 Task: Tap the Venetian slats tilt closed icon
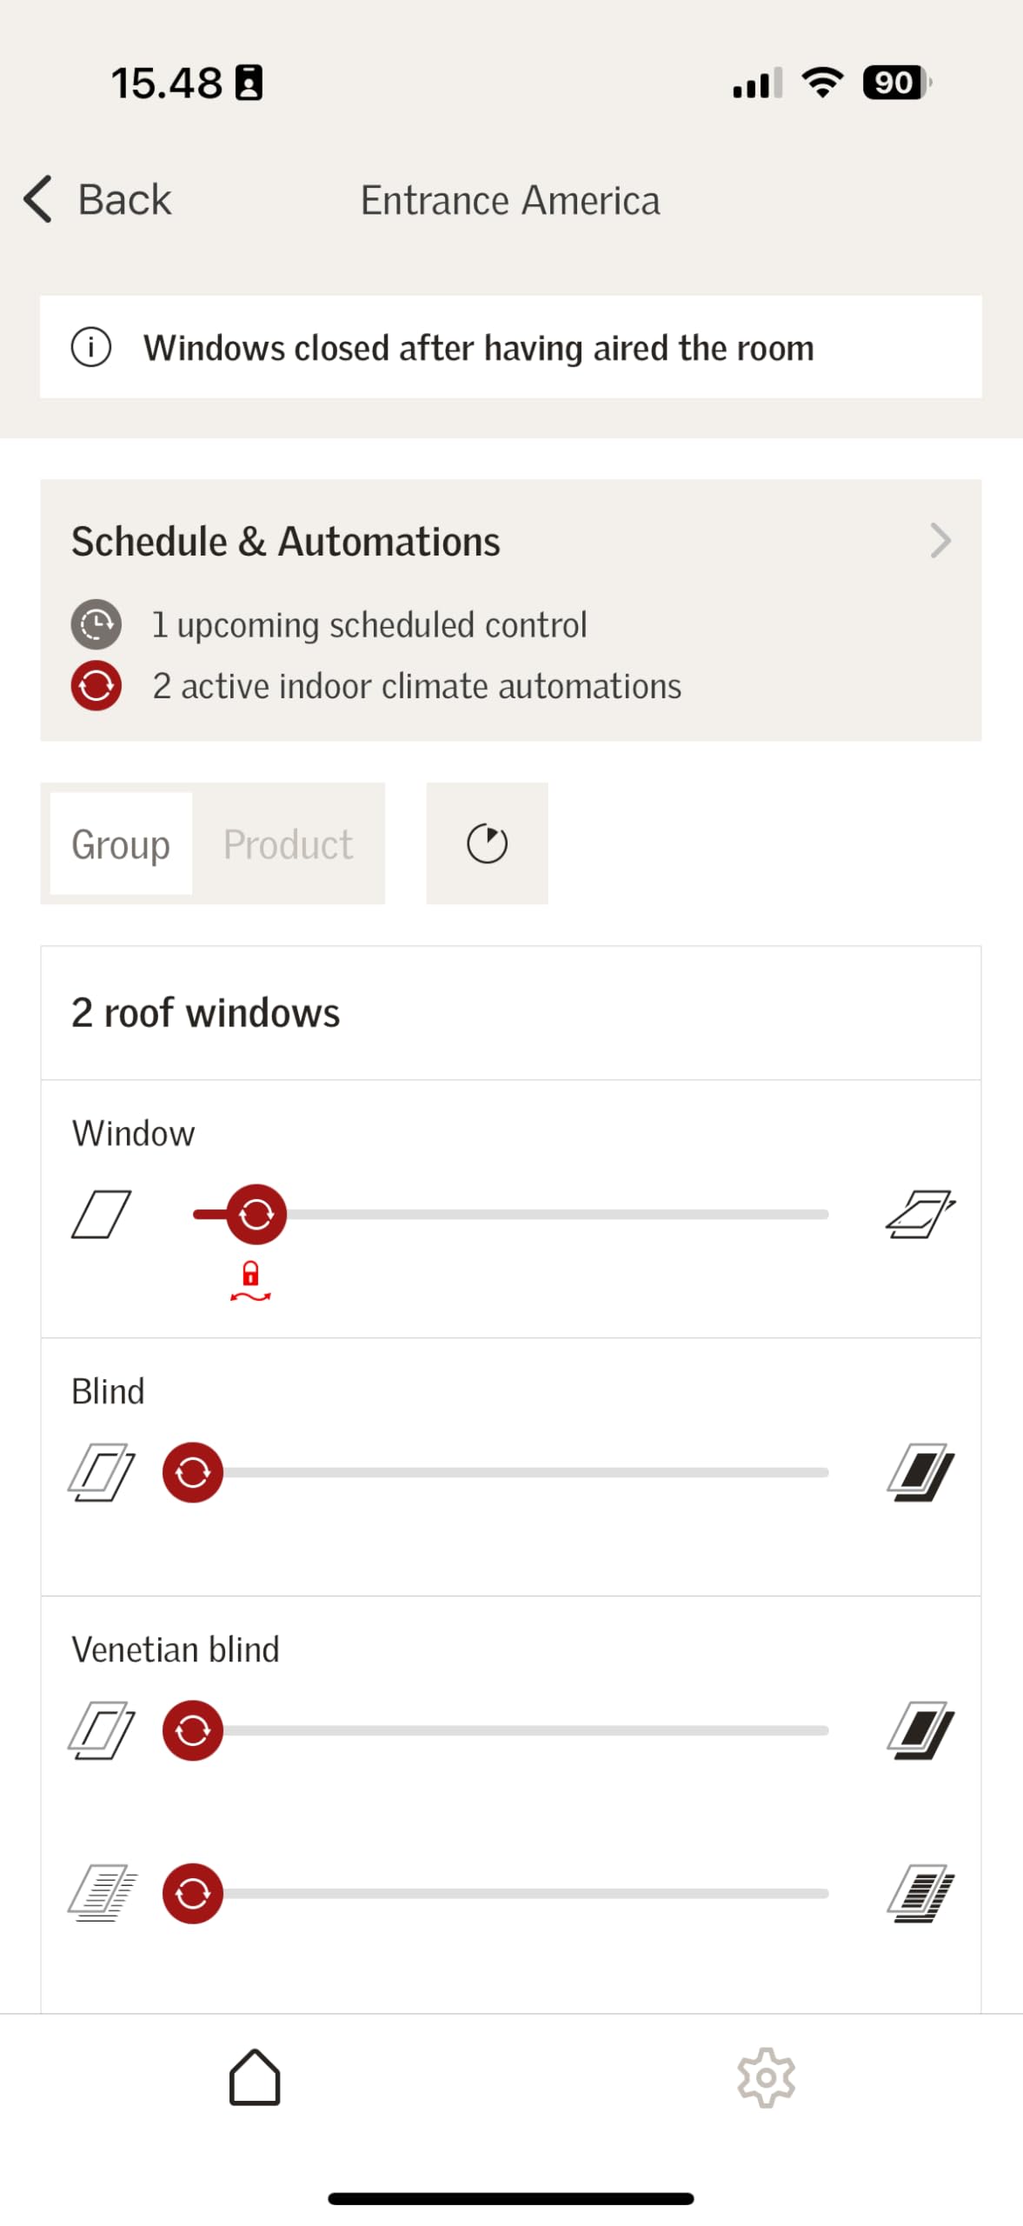(920, 1893)
